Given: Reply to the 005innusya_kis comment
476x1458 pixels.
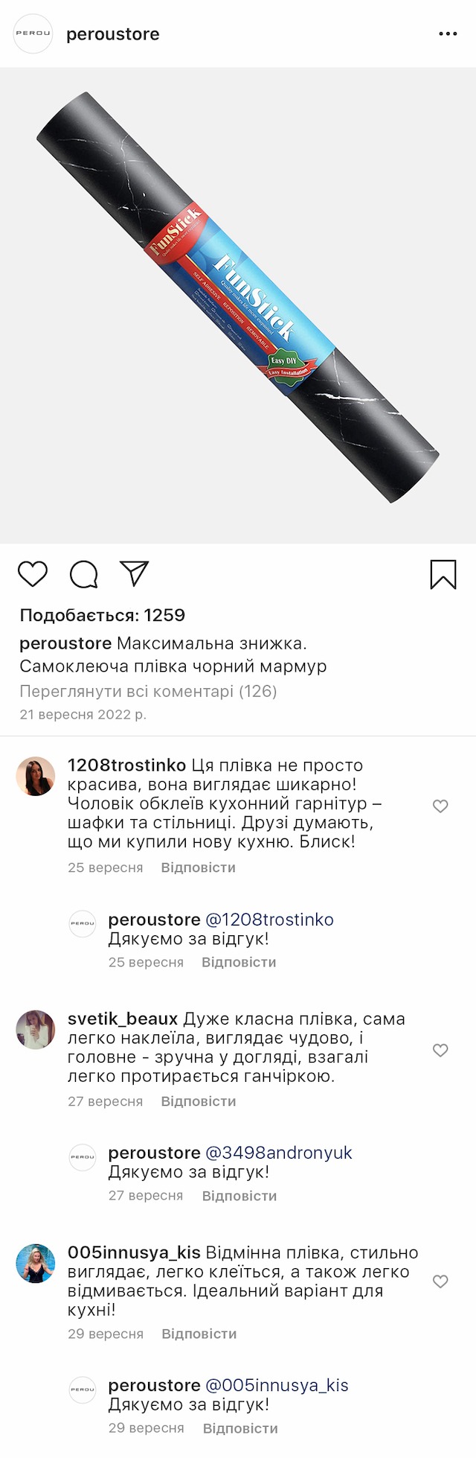Looking at the screenshot, I should tap(199, 1334).
